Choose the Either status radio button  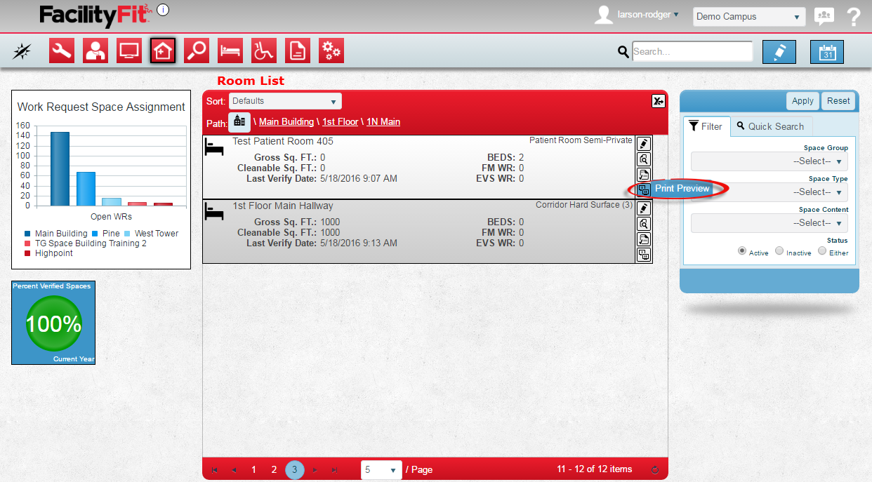point(822,251)
